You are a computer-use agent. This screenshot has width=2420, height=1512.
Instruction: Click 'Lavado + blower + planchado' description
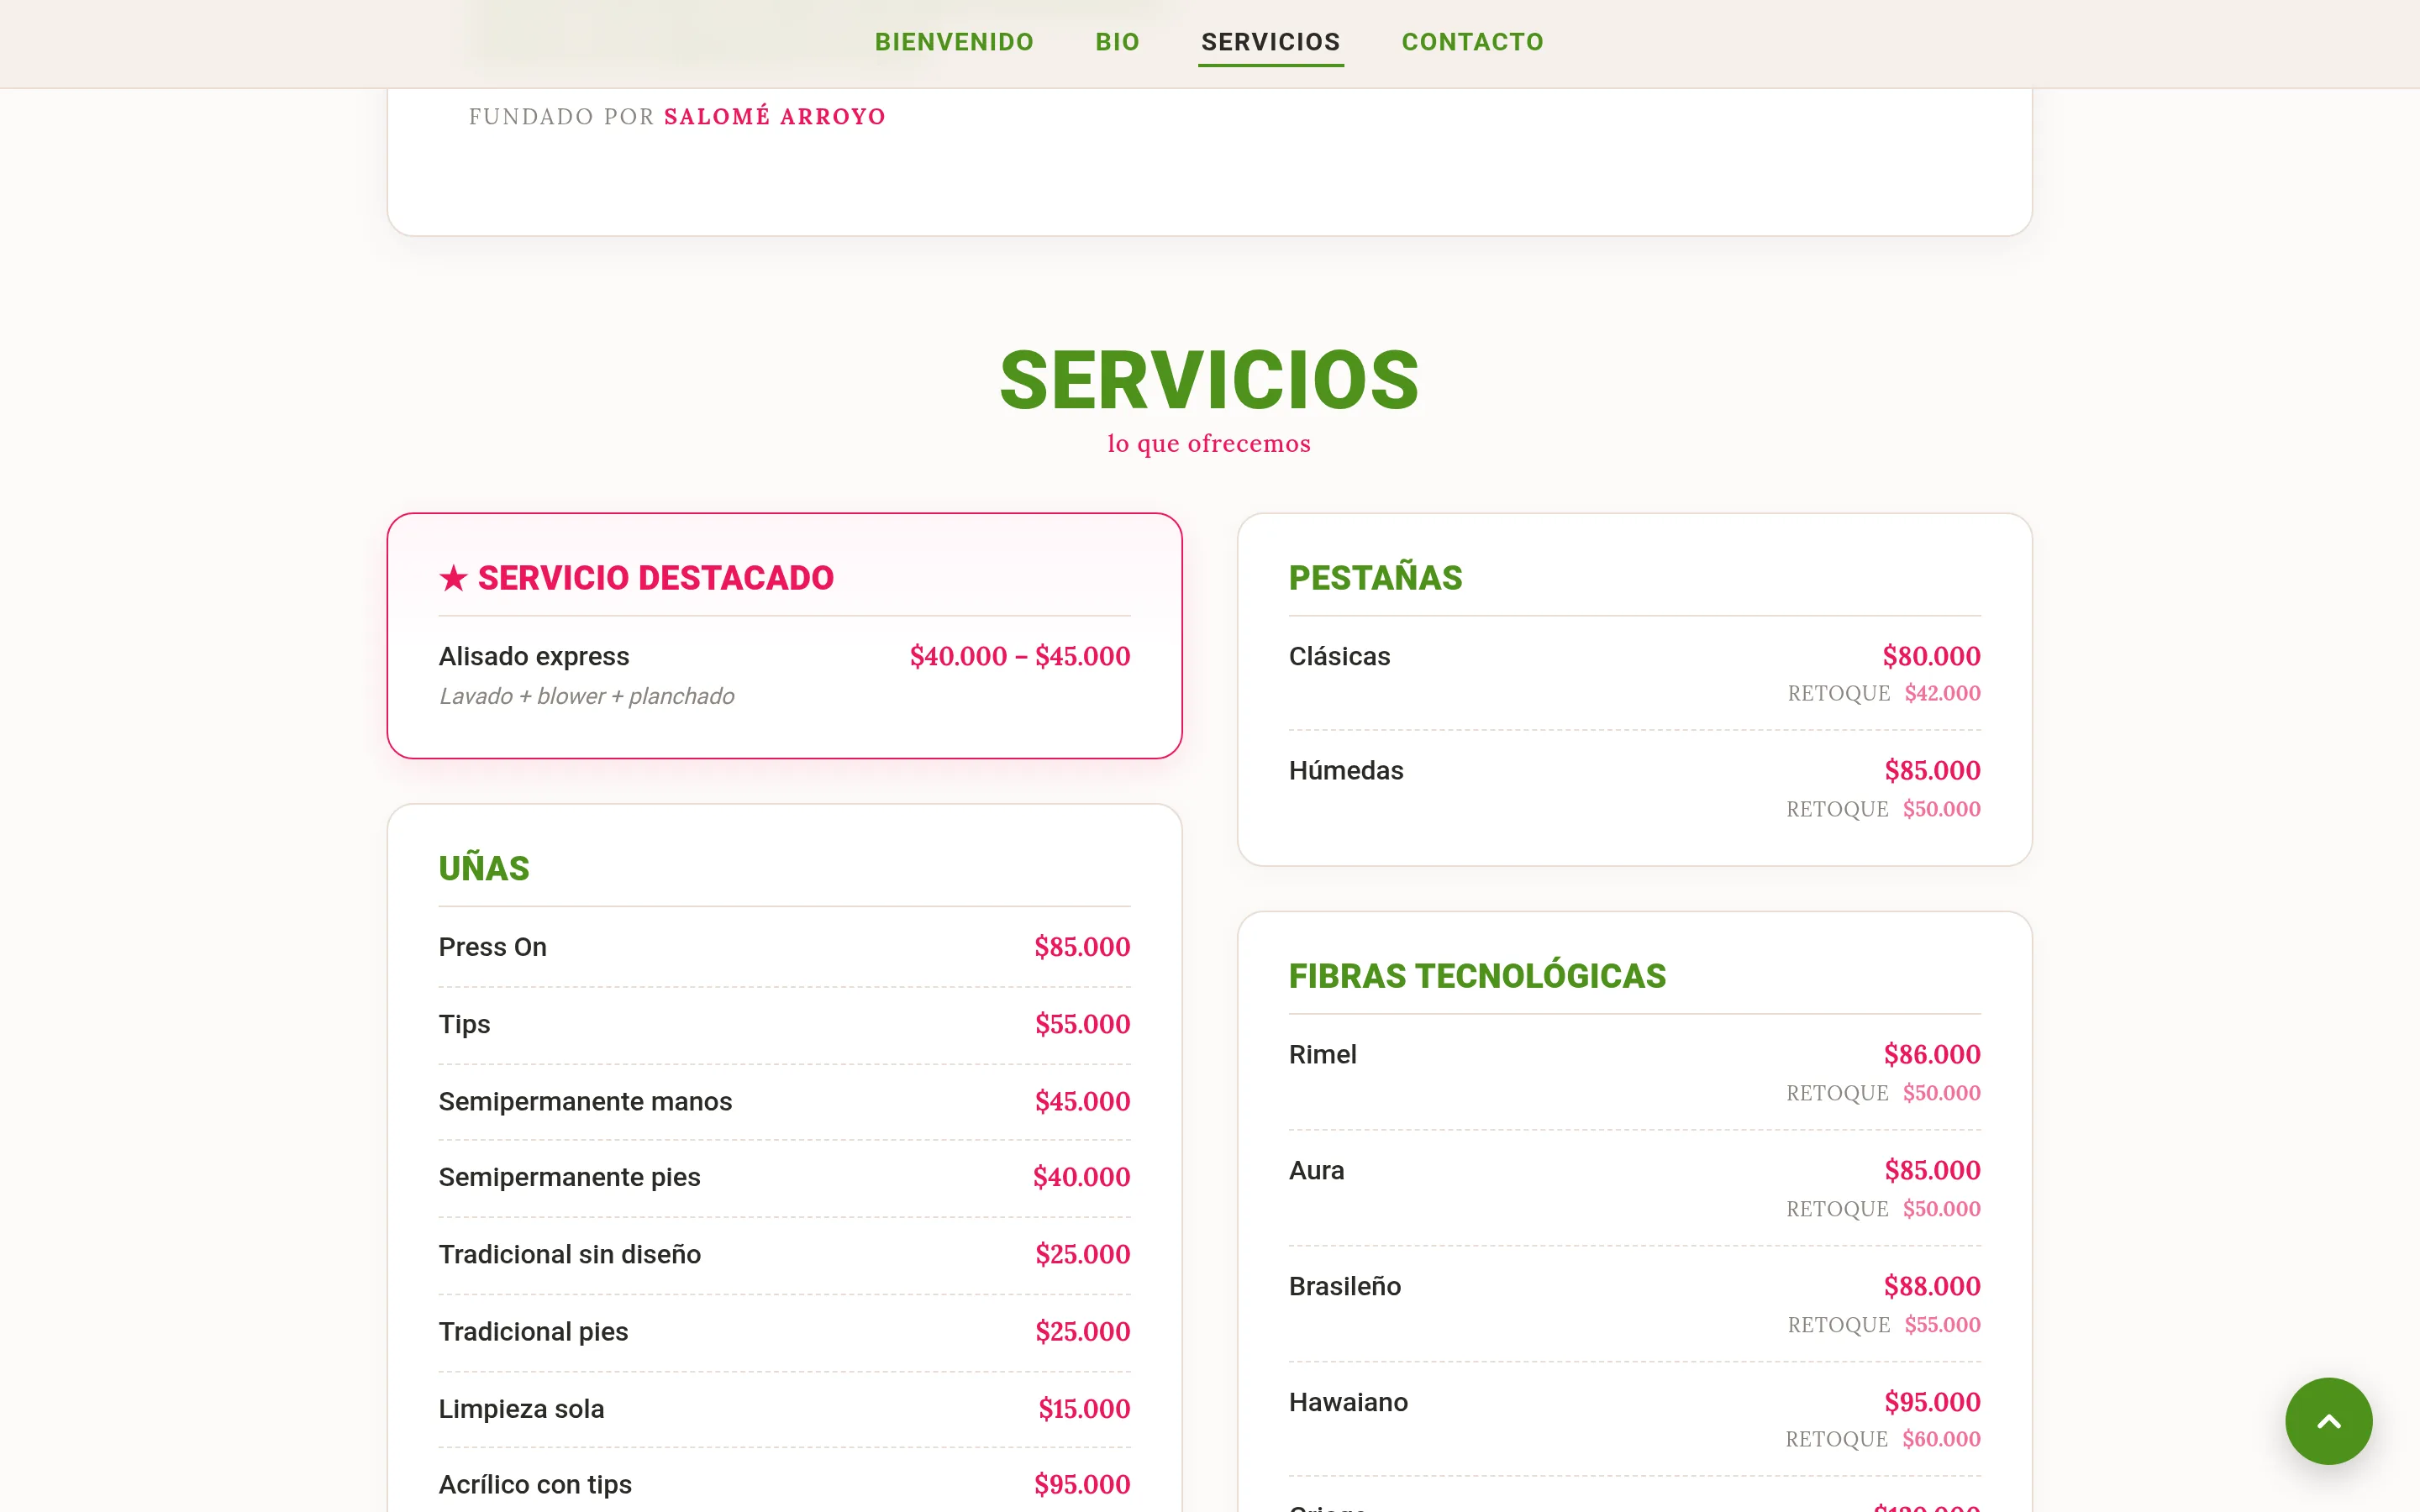coord(587,697)
